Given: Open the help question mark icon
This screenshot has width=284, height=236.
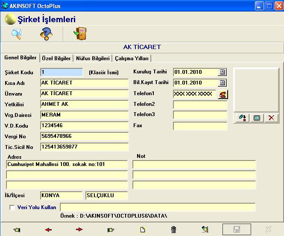Looking at the screenshot, I should point(46,34).
